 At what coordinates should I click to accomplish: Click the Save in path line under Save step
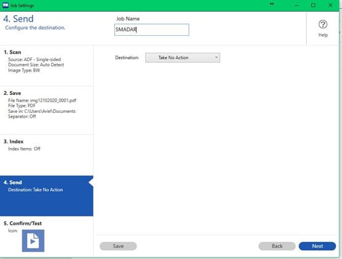pyautogui.click(x=42, y=111)
